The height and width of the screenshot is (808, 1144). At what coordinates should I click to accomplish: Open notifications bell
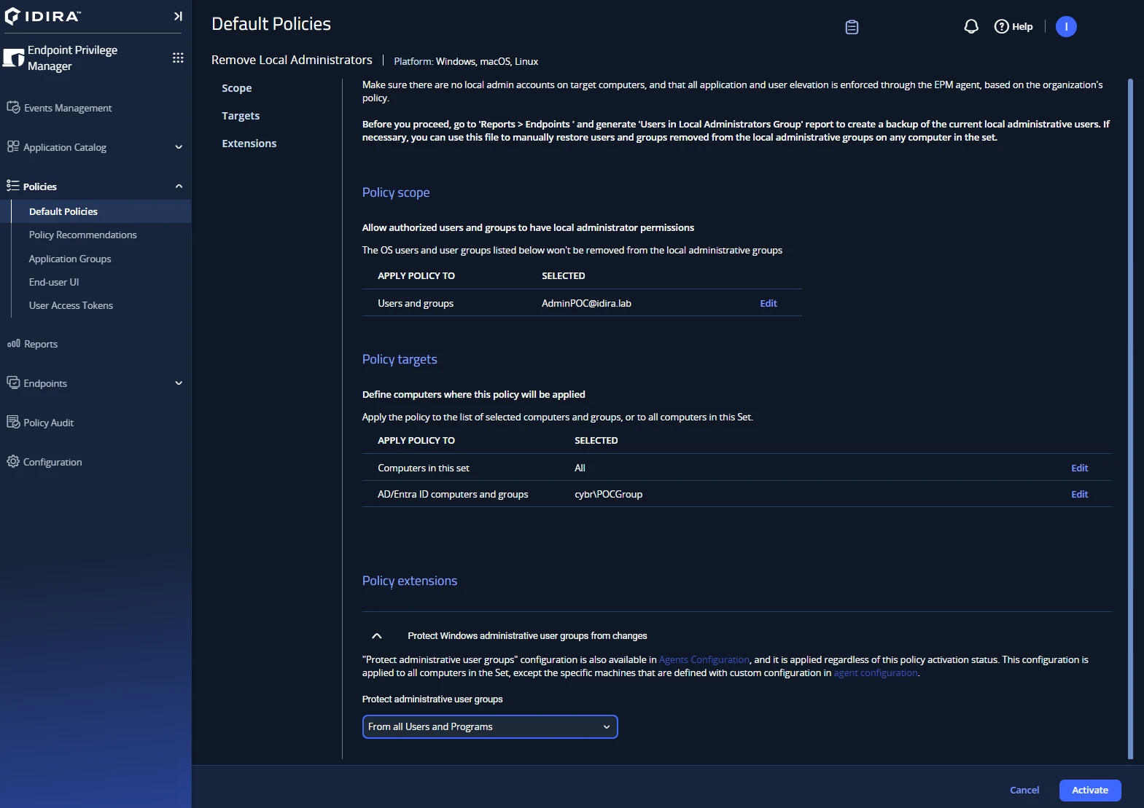971,27
